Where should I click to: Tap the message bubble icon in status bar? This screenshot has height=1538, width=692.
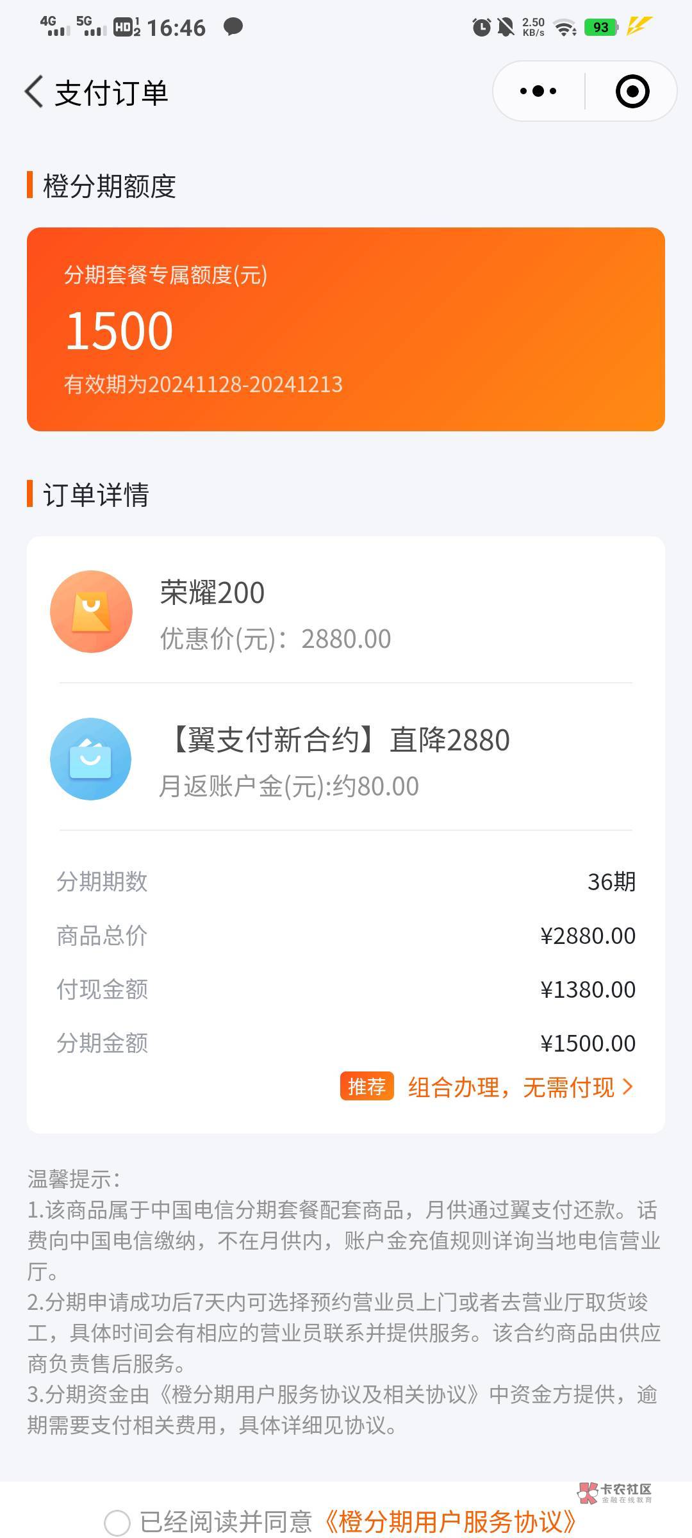pos(233,27)
